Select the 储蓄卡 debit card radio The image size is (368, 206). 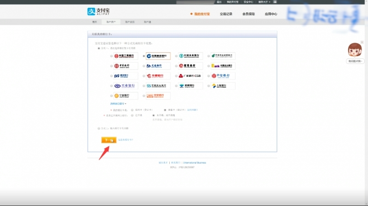(x=165, y=110)
